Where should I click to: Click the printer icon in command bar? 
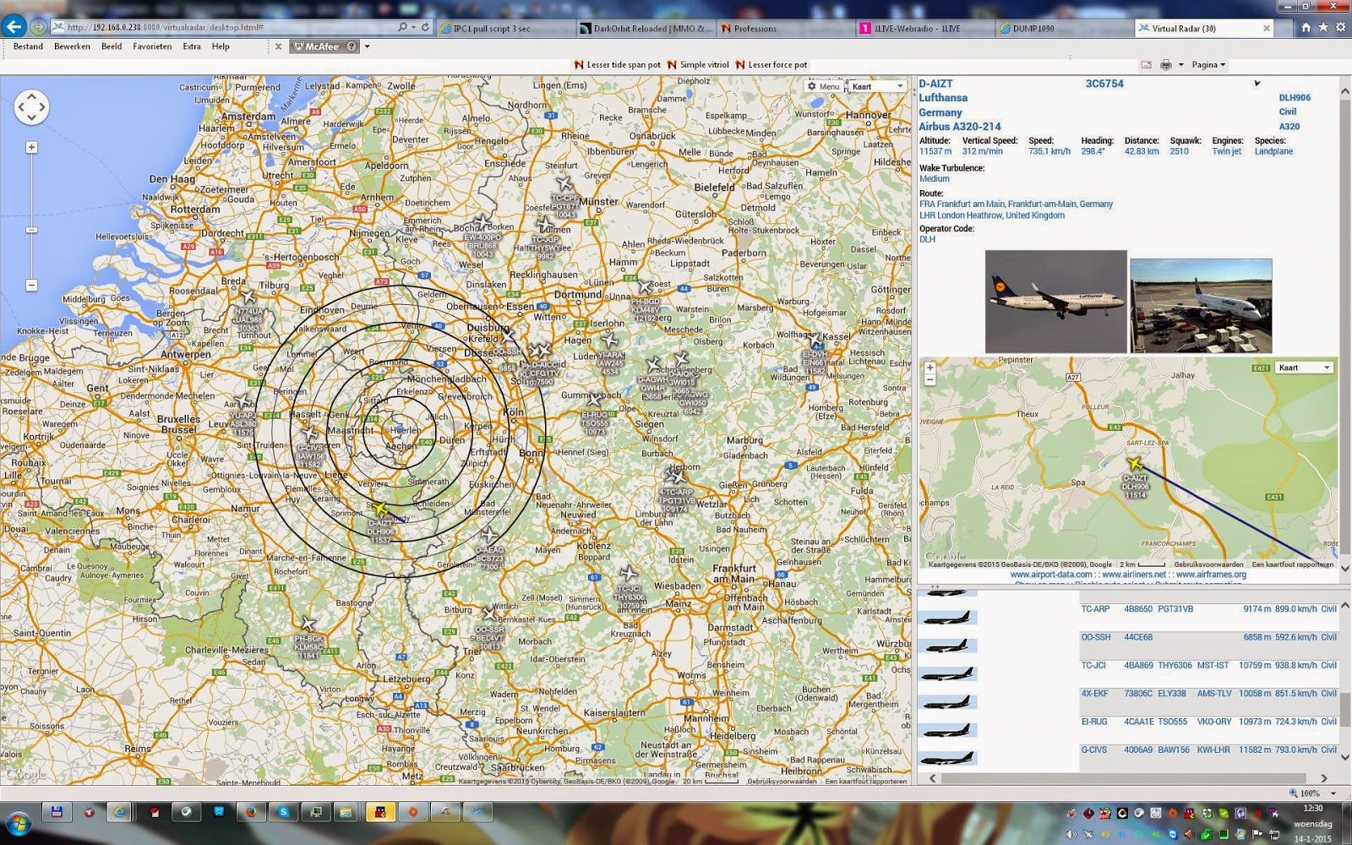(1166, 65)
